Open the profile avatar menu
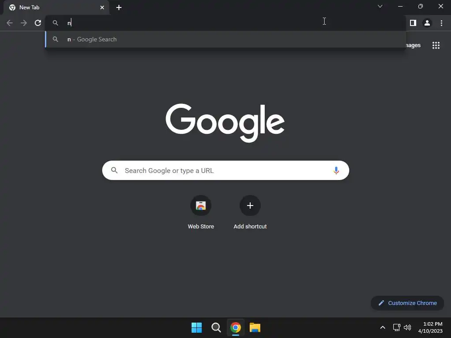The height and width of the screenshot is (338, 451). 427,23
